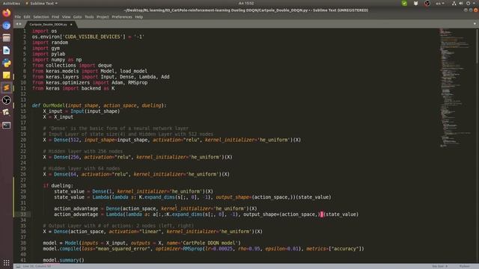Minimize the Sublime Text window
Screen dimensions: 479x269
(x=466, y=10)
